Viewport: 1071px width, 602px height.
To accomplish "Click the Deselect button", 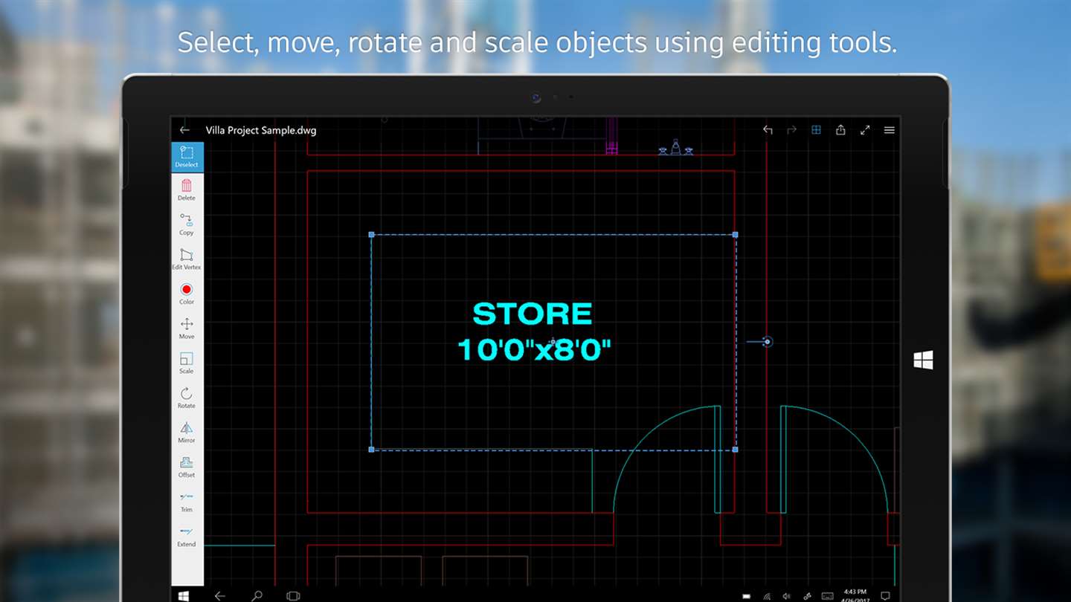I will (x=187, y=157).
